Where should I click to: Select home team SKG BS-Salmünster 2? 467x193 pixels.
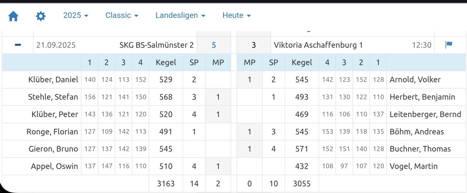[x=156, y=45]
